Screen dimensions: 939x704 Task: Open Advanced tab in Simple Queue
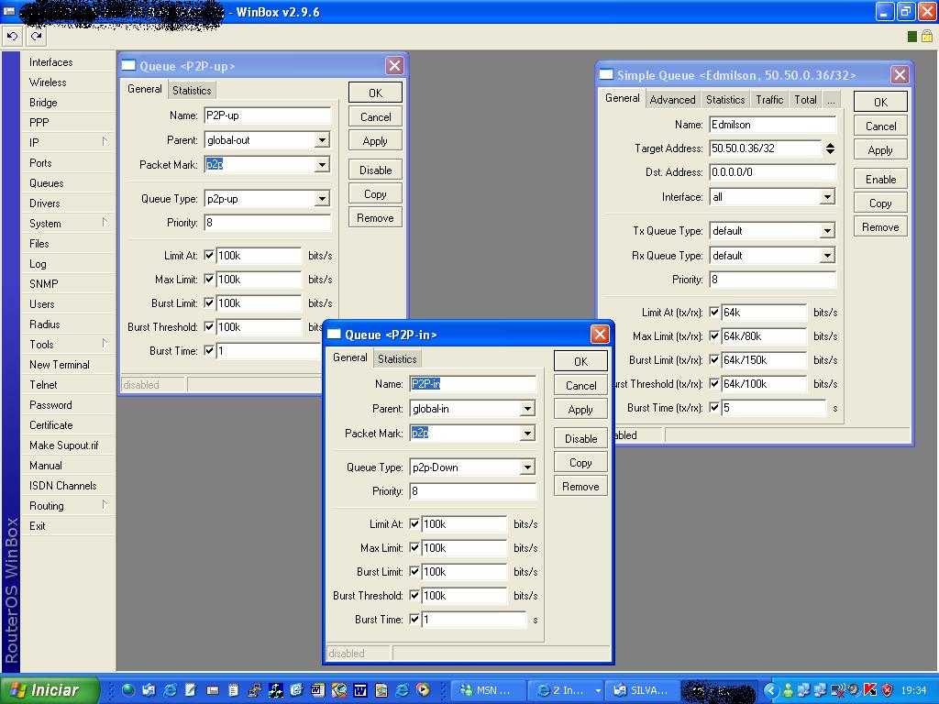[x=672, y=100]
